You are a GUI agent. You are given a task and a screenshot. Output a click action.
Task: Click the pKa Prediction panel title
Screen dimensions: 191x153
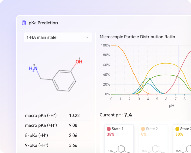[43, 23]
